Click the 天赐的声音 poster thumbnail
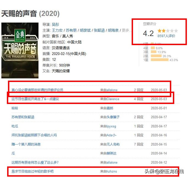 (x=20, y=50)
